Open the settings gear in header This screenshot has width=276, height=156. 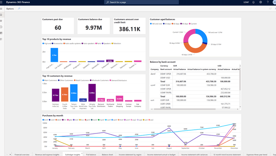[x=261, y=2]
